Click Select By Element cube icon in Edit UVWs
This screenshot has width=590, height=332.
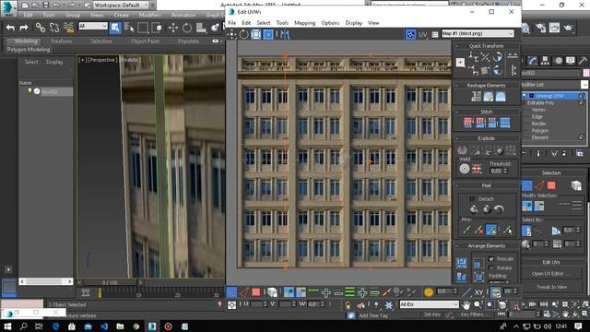[272, 292]
